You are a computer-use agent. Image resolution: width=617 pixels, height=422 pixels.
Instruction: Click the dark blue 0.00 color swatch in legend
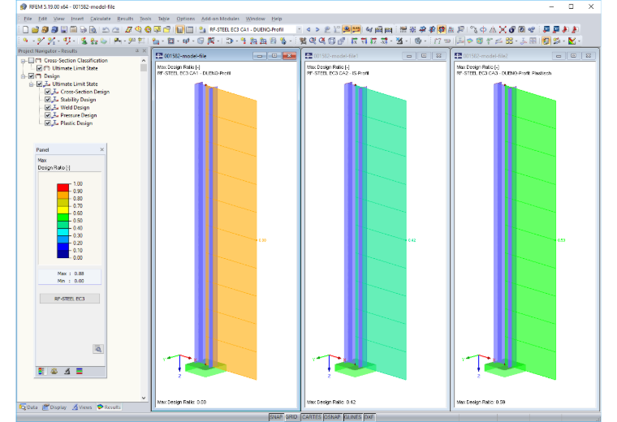[x=63, y=254]
